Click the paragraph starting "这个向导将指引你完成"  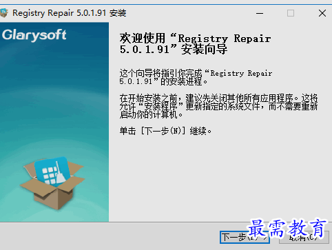(x=196, y=77)
